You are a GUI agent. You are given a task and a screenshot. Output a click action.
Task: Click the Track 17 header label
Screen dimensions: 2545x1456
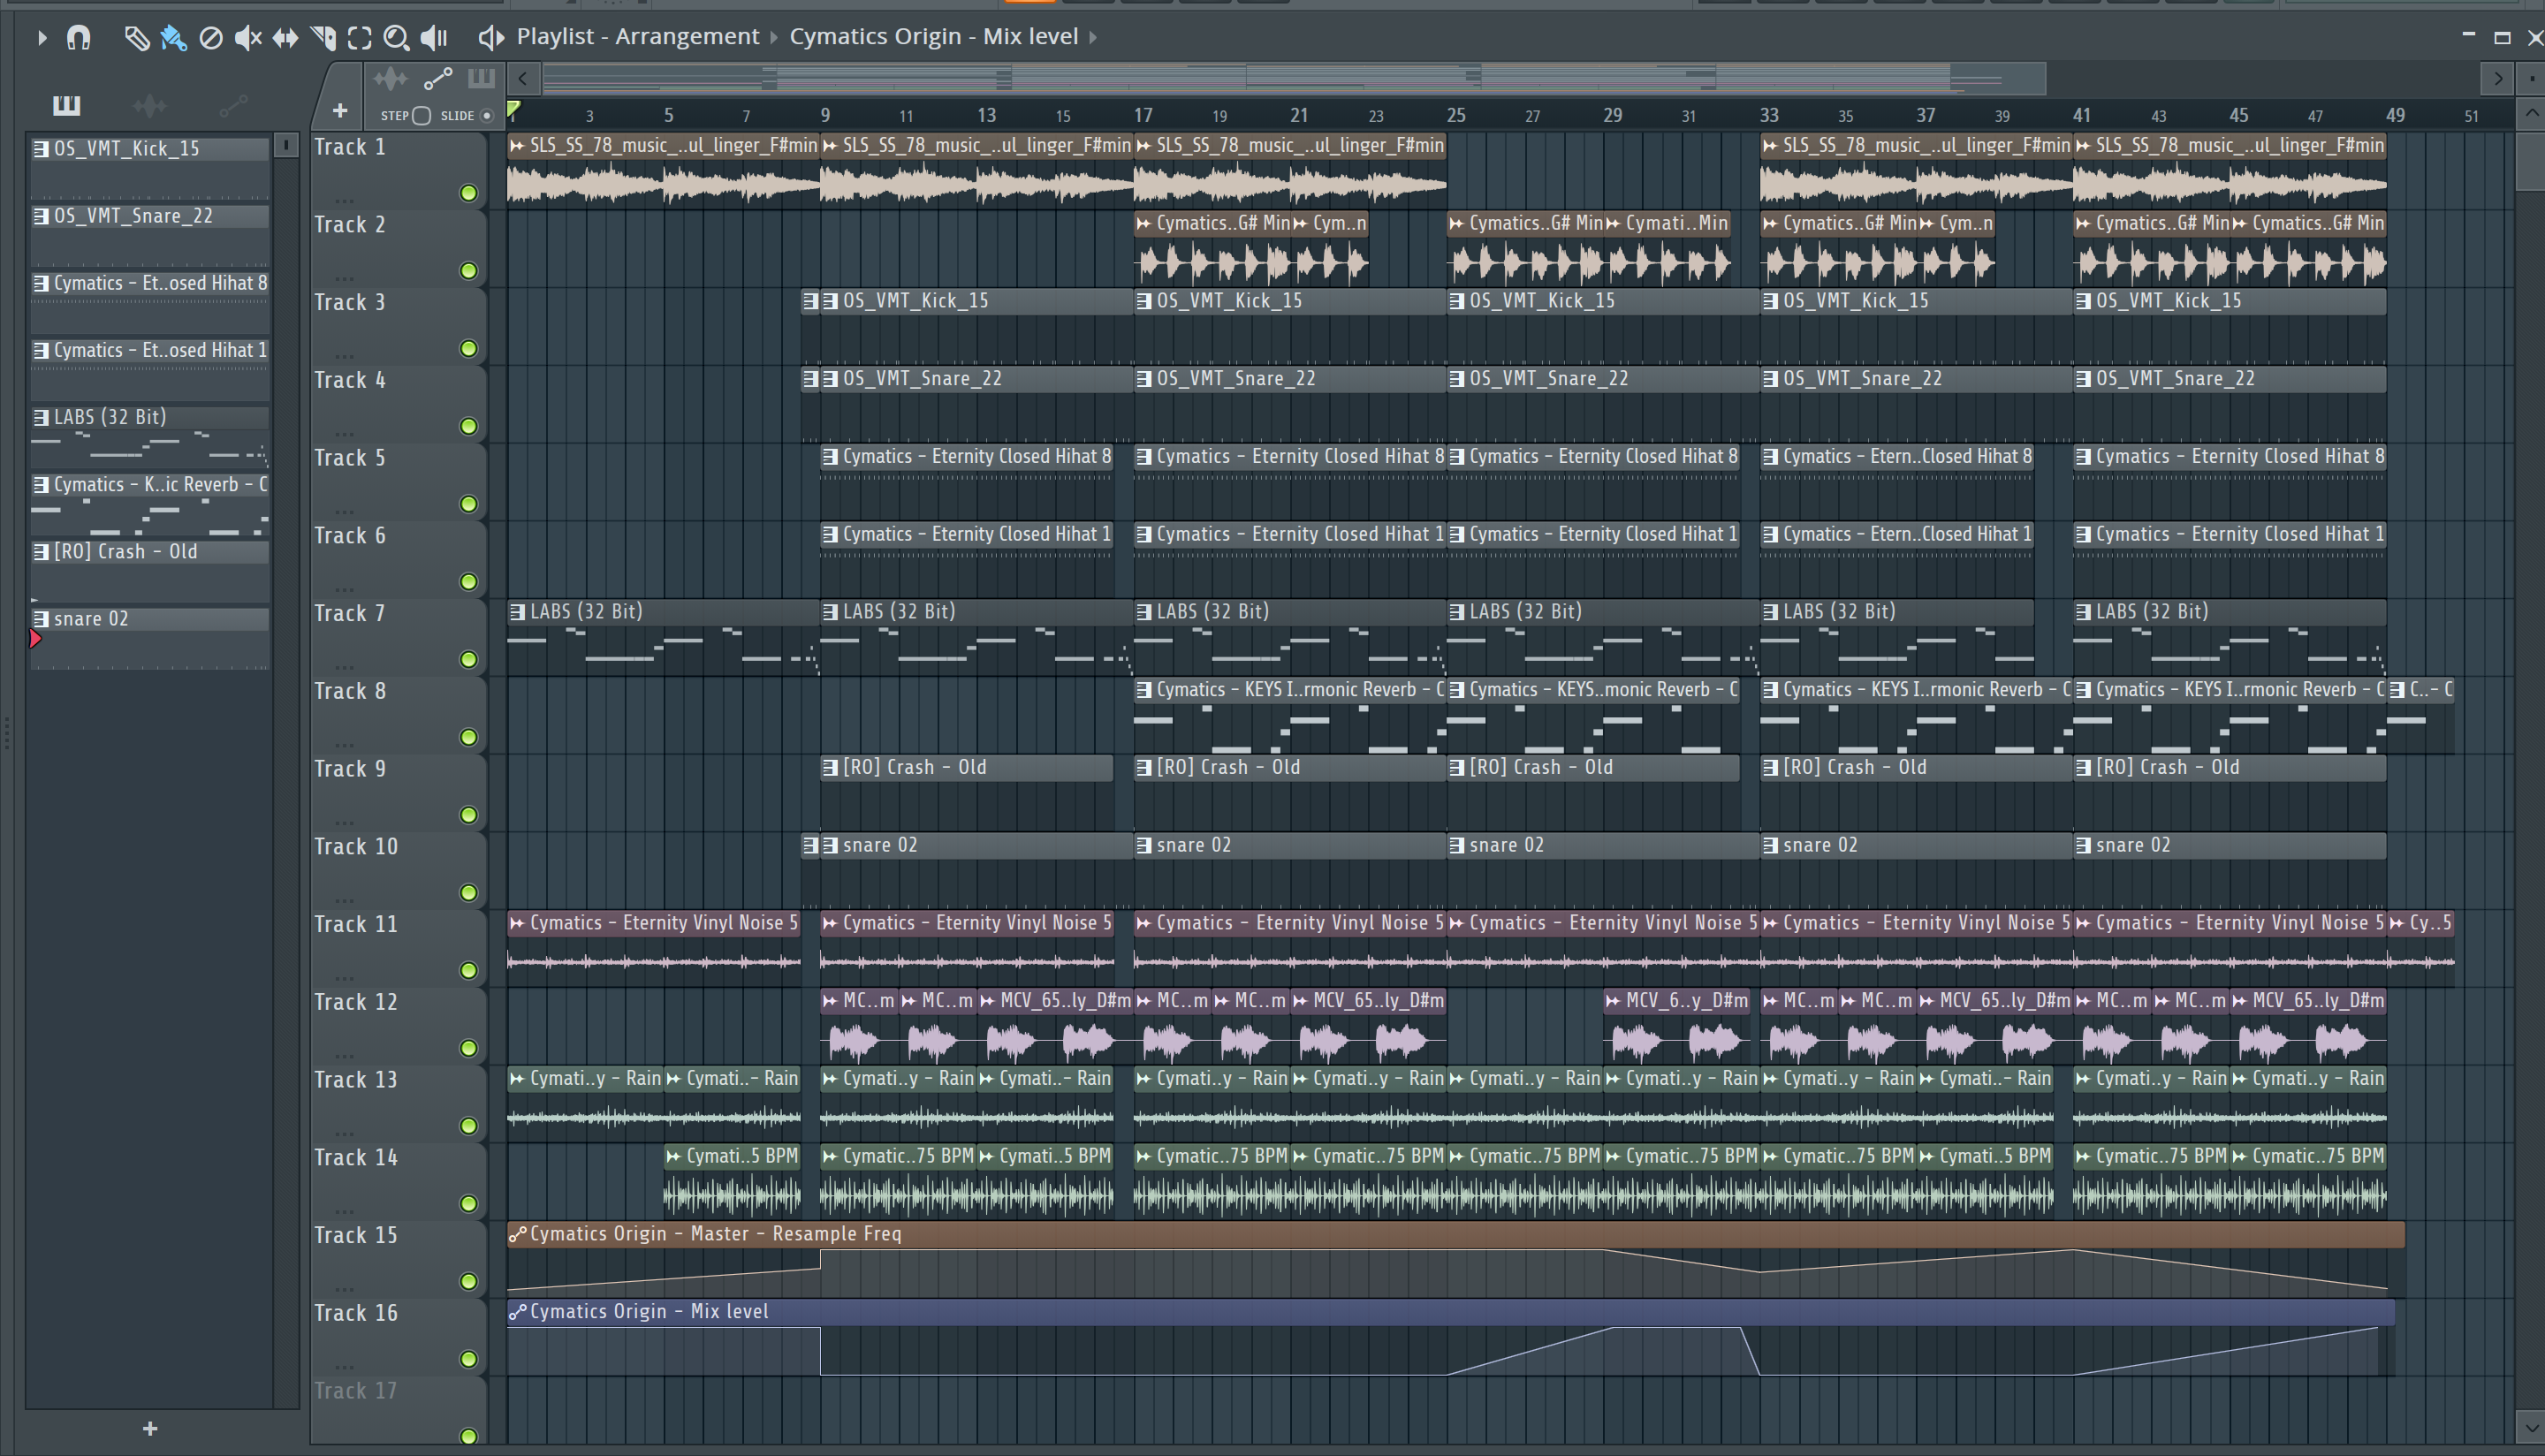point(356,1392)
